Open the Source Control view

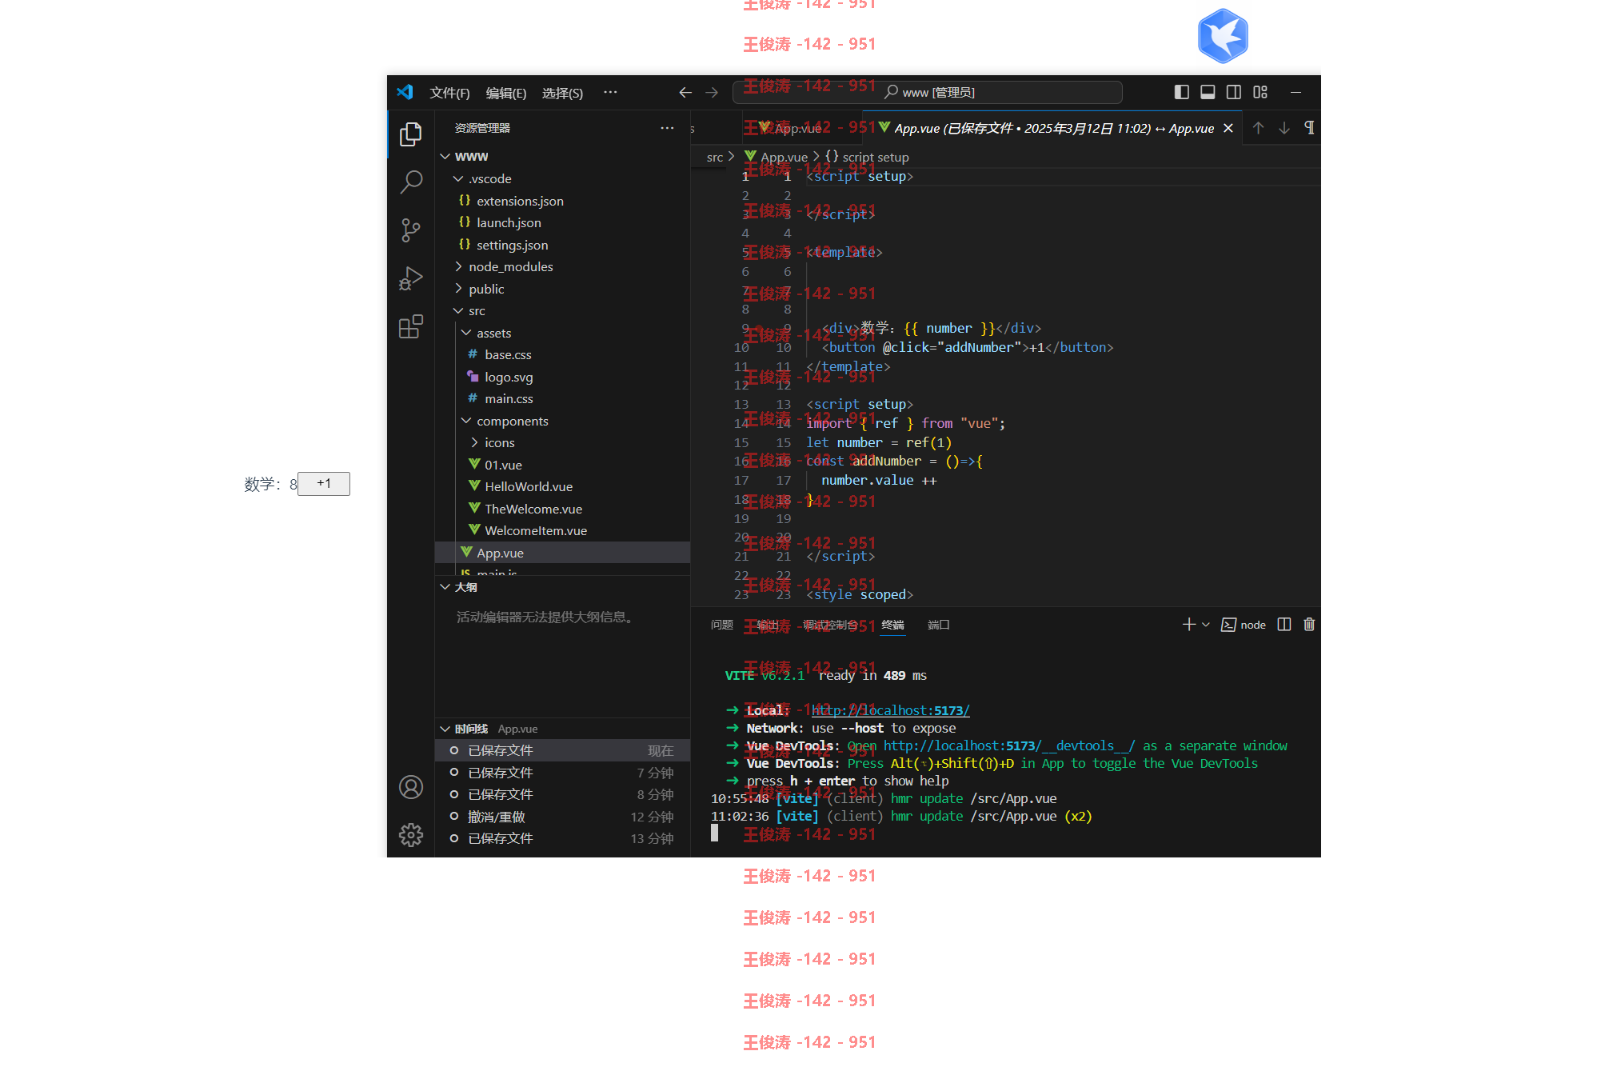(x=411, y=230)
